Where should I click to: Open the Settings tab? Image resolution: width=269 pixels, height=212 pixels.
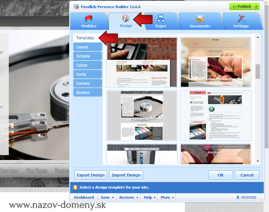point(241,21)
